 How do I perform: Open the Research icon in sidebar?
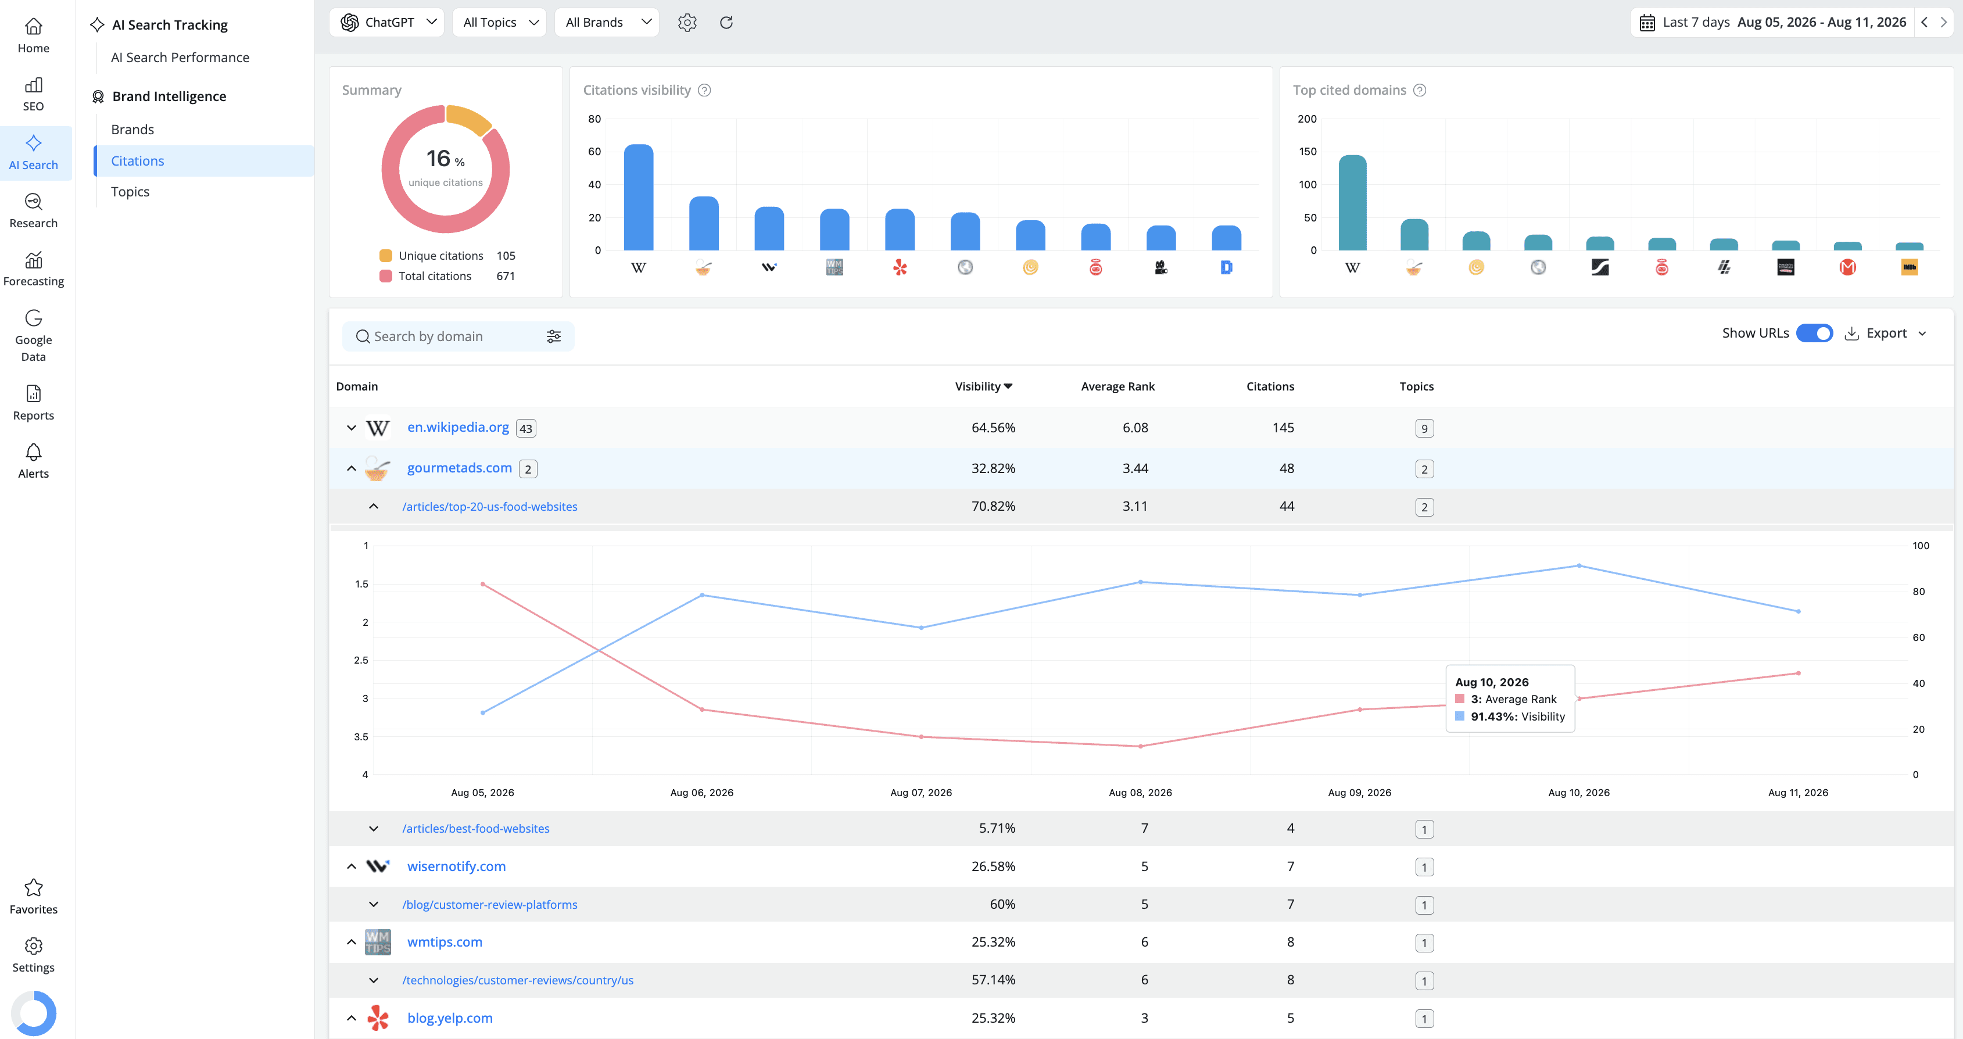(x=34, y=201)
